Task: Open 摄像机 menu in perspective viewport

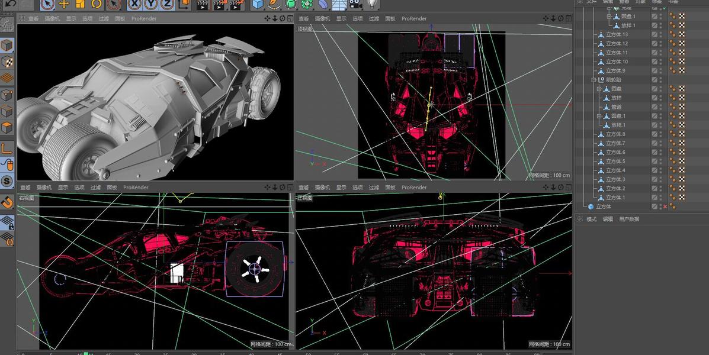Action: tap(52, 18)
